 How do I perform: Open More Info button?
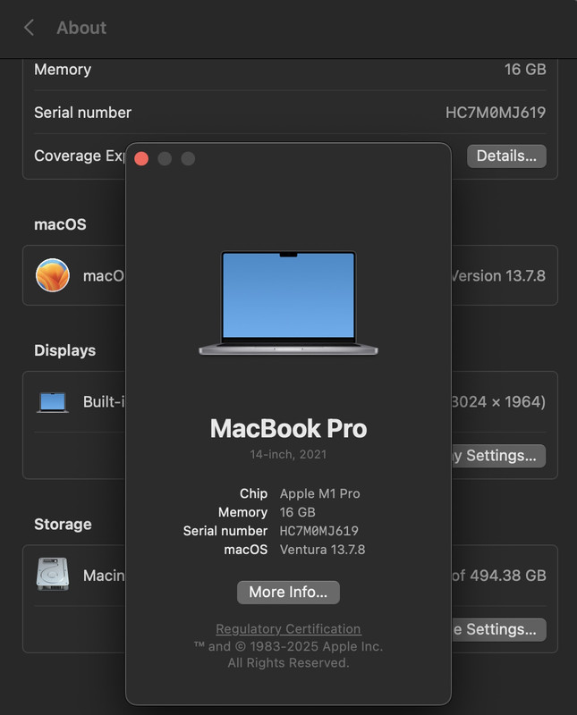coord(288,592)
